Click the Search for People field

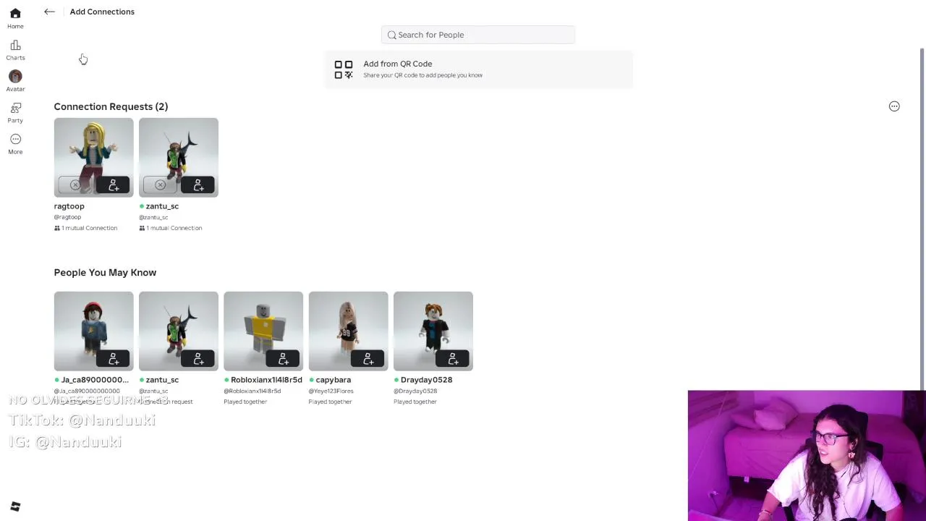click(x=478, y=35)
